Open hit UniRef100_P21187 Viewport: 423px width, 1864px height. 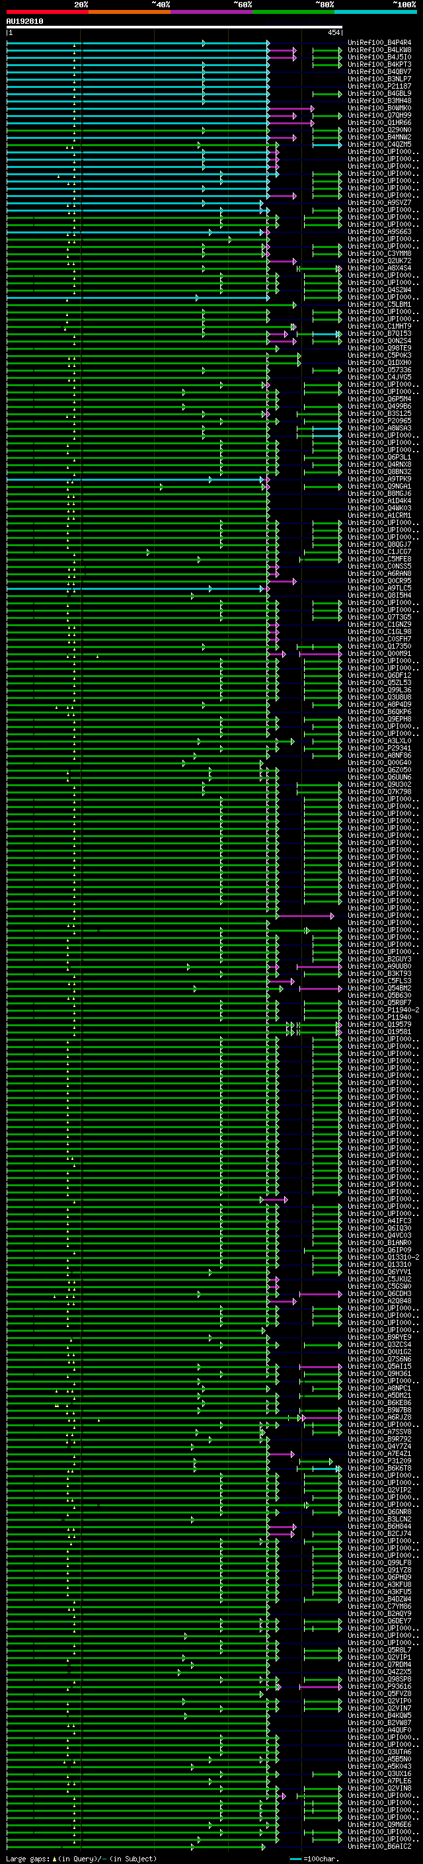[379, 86]
